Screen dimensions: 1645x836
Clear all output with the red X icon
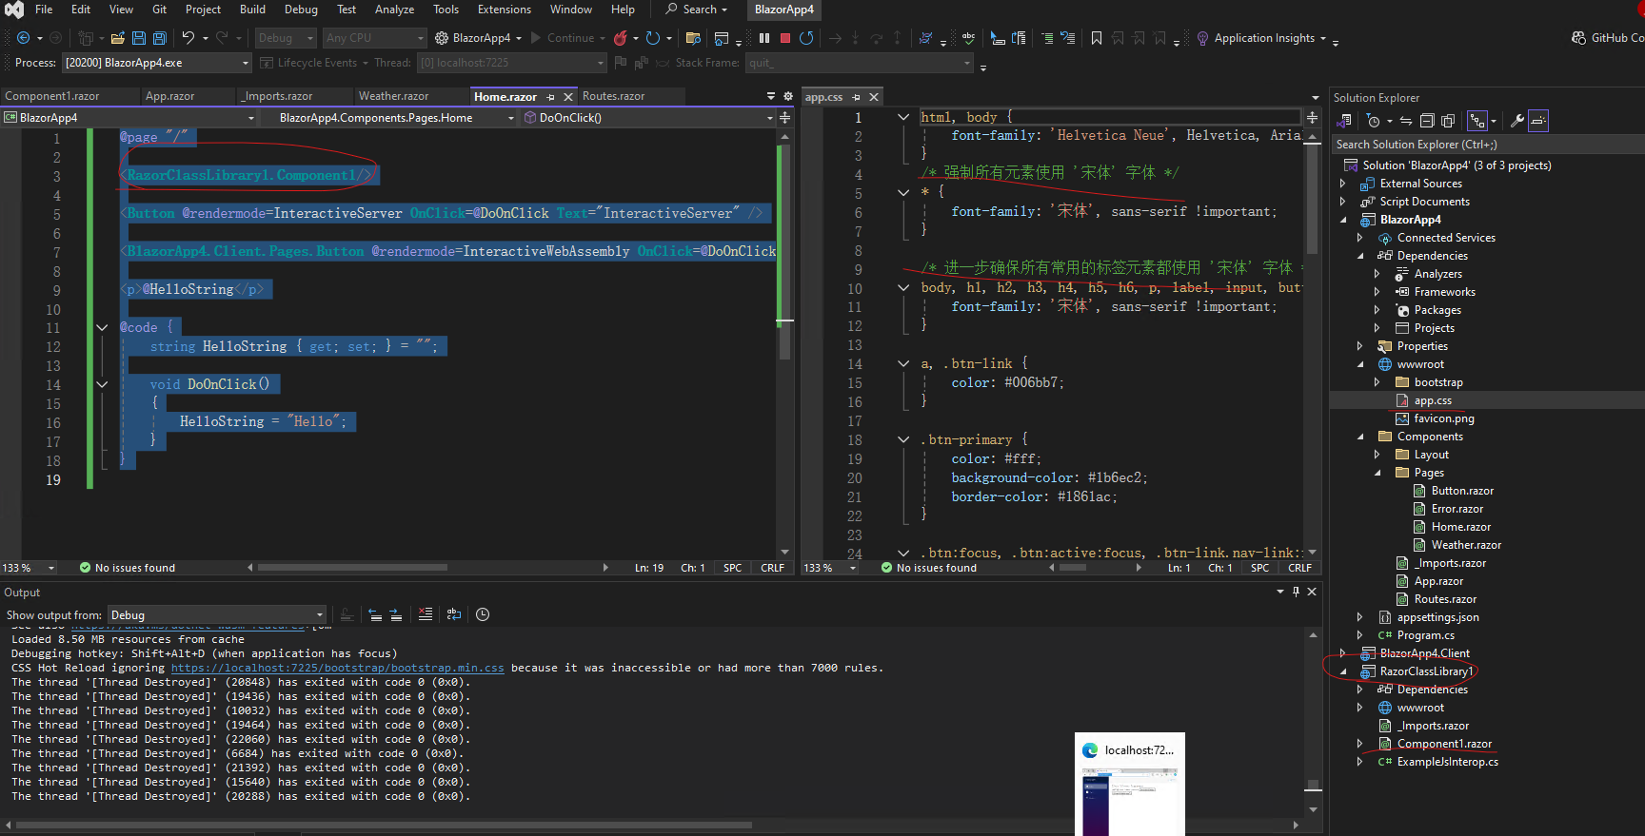tap(426, 614)
